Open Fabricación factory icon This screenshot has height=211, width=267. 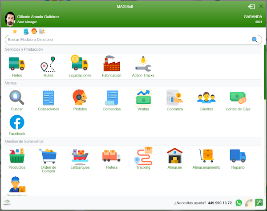click(x=111, y=65)
